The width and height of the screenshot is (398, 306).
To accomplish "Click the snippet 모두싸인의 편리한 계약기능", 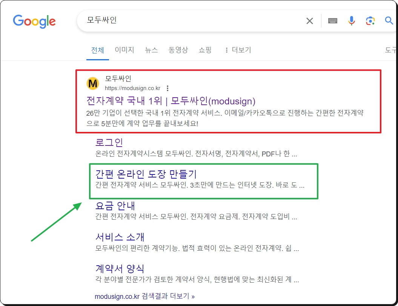I will click(197, 248).
